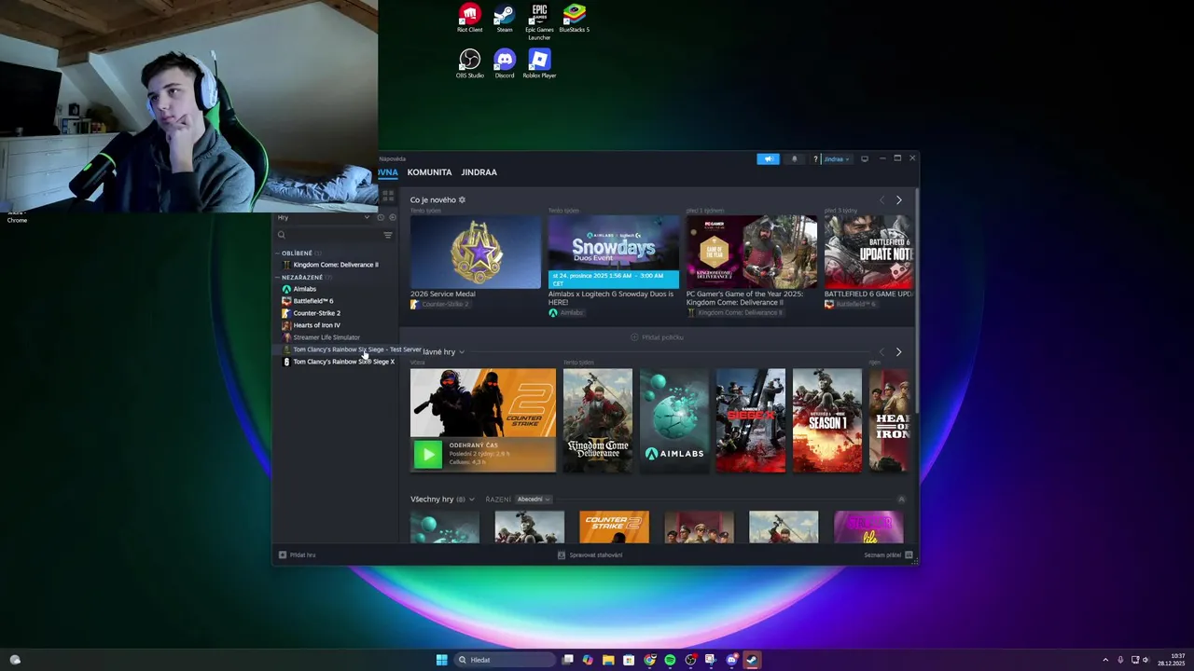The image size is (1194, 671).
Task: Click the recent activity clock icon
Action: point(381,217)
